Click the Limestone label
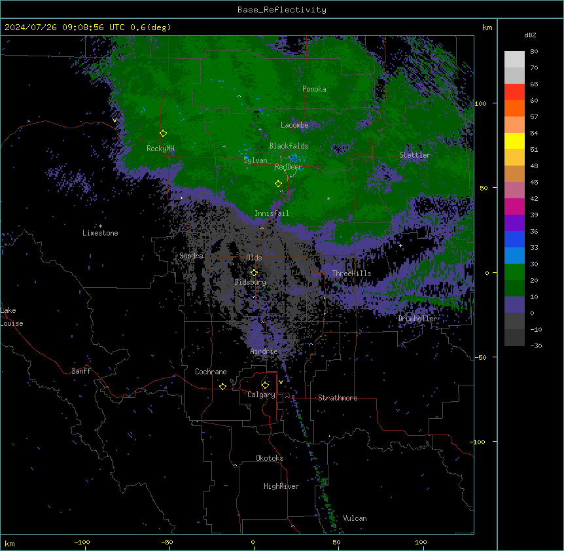The width and height of the screenshot is (564, 551). point(100,233)
